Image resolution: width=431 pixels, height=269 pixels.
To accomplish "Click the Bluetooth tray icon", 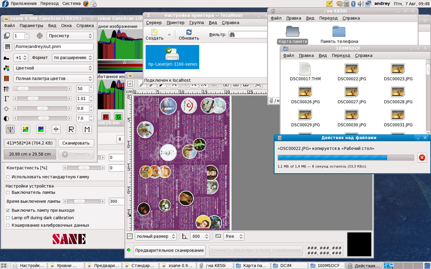I will [353, 3].
